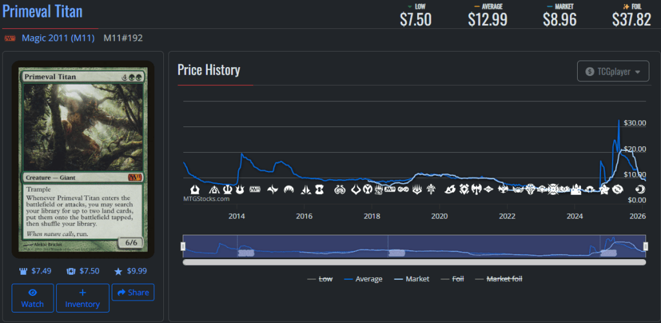Hide the Market price series
661x323 pixels.
point(412,279)
